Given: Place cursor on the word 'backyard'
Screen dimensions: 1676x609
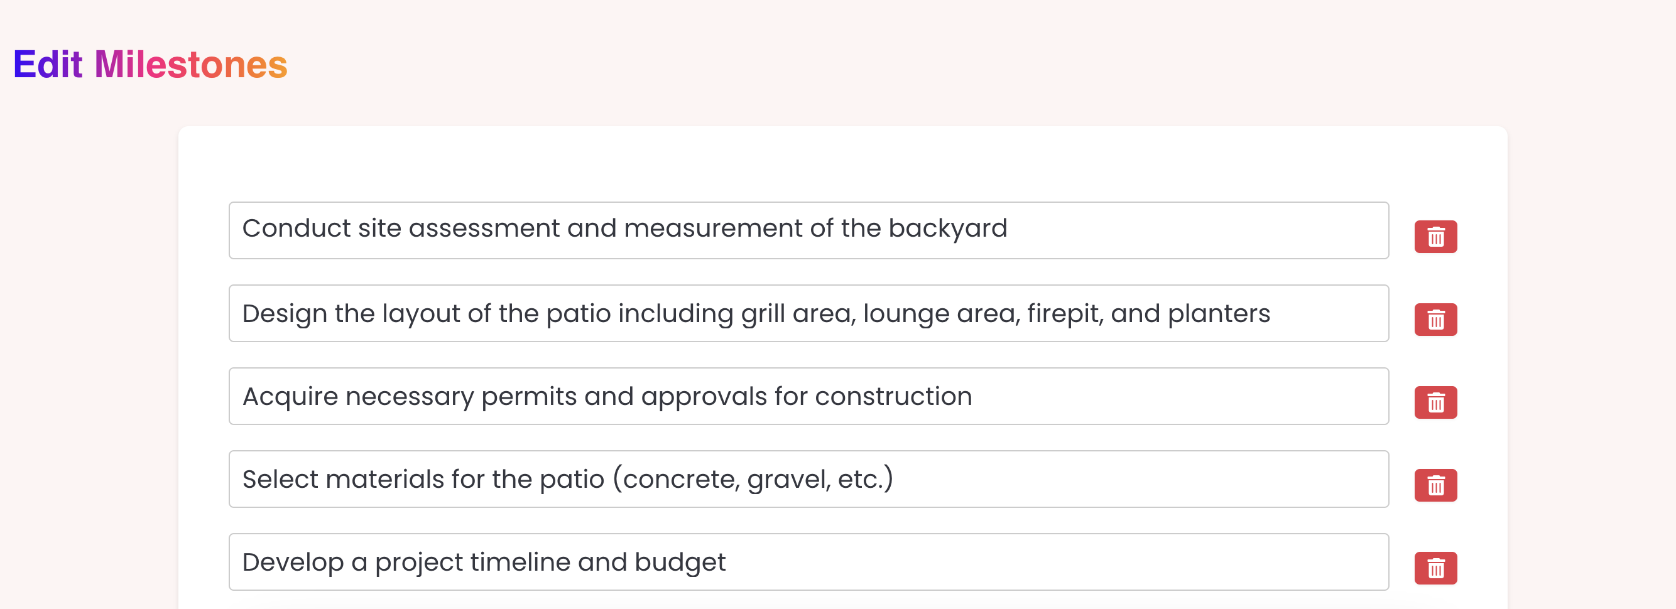Looking at the screenshot, I should point(947,228).
